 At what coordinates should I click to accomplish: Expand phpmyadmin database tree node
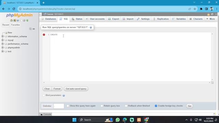(x=2, y=47)
